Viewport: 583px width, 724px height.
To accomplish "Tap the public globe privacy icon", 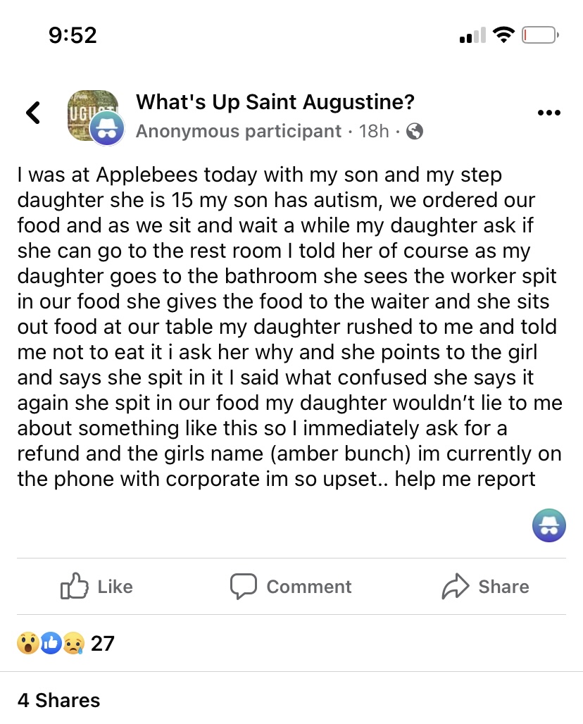I will tap(415, 131).
